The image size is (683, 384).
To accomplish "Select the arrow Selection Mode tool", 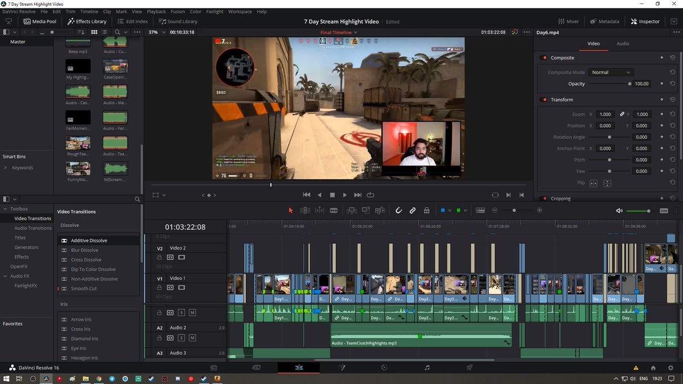I will click(290, 210).
